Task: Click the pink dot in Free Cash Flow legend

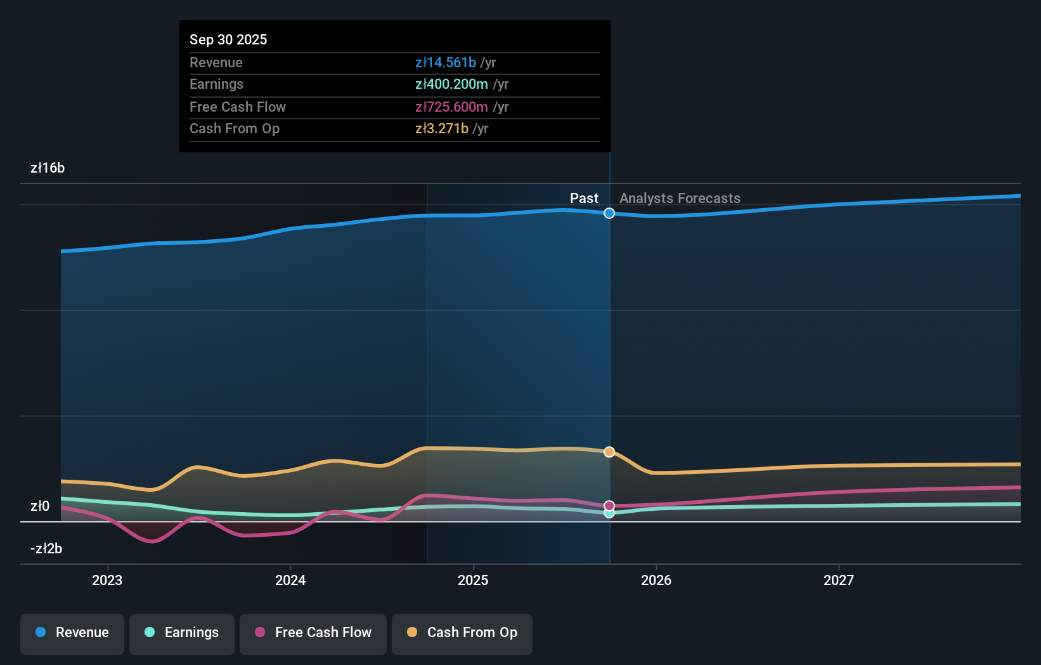Action: [x=261, y=633]
